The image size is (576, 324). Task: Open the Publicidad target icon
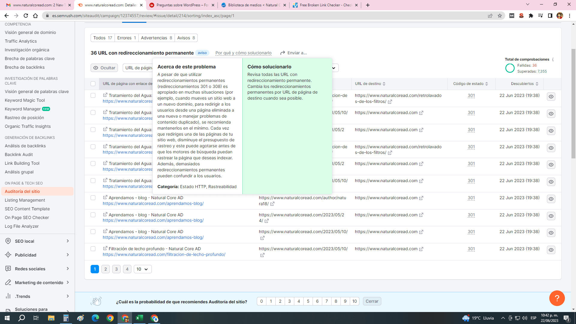(8, 255)
